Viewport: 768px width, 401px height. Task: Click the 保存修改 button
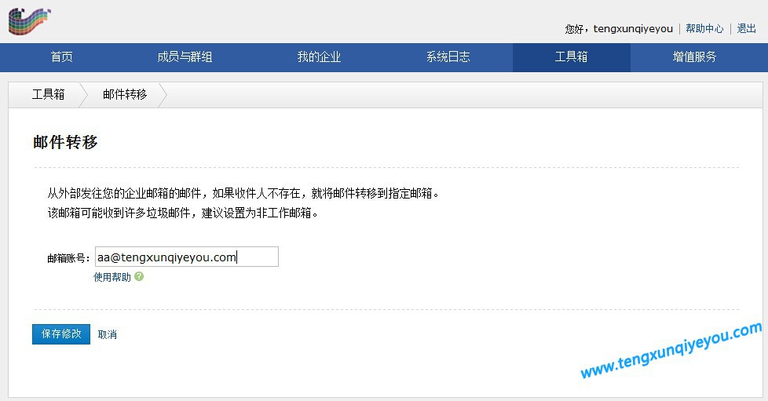click(x=61, y=334)
